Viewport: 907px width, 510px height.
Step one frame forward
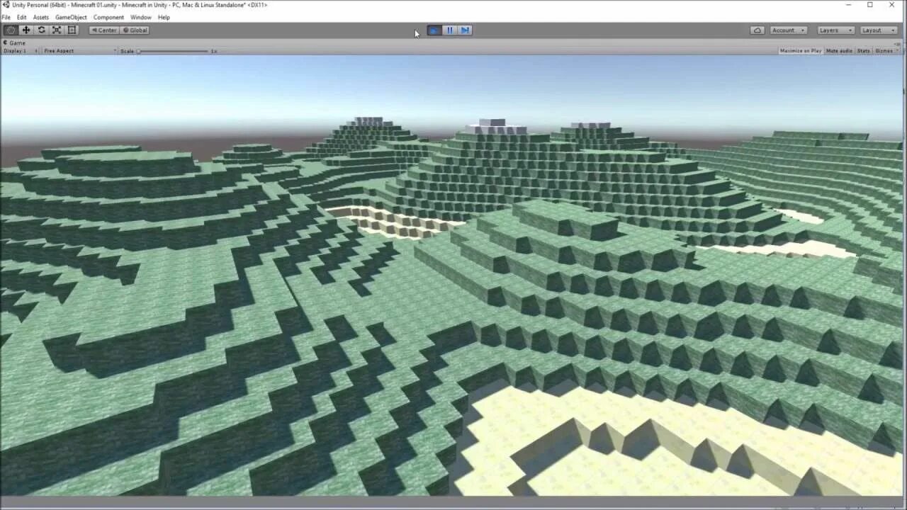[465, 30]
